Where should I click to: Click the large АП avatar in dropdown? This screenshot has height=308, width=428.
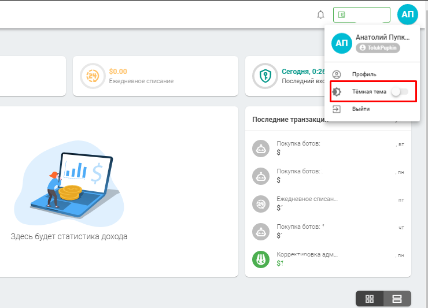tap(341, 43)
